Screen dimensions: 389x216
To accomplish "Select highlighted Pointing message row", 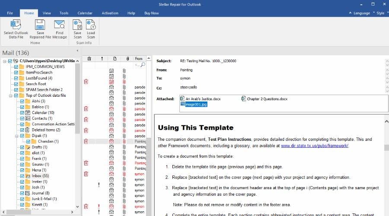I will [114, 141].
